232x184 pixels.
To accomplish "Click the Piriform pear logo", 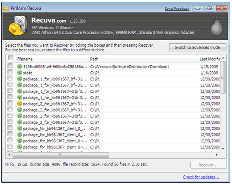I will (x=217, y=26).
